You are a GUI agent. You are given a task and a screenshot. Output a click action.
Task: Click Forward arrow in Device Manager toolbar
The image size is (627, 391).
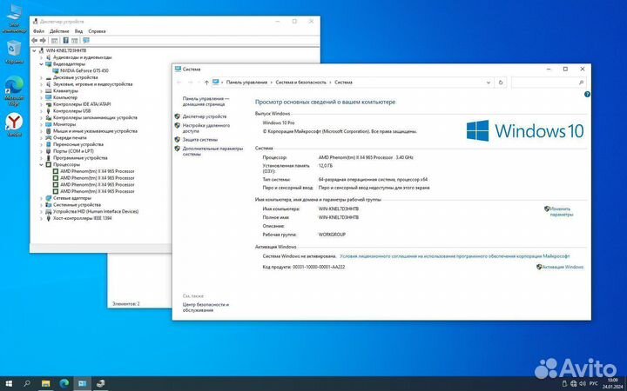43,40
